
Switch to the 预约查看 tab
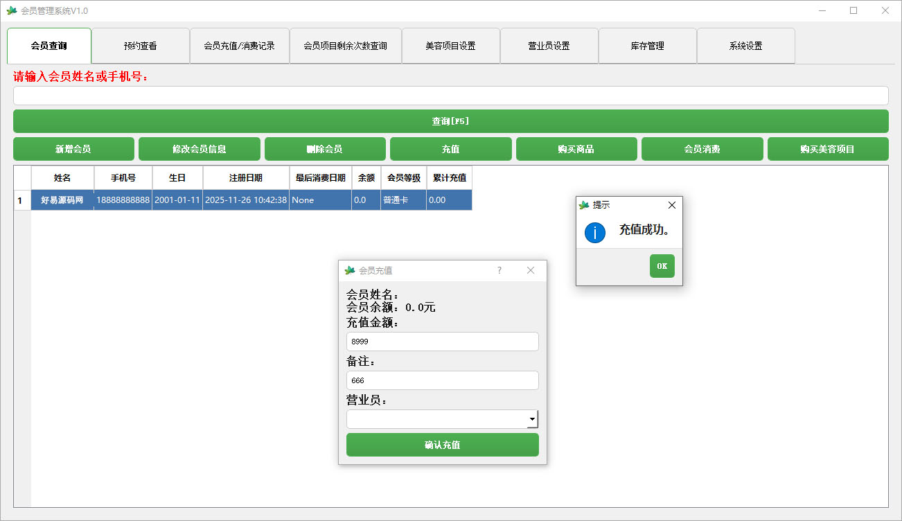[141, 45]
